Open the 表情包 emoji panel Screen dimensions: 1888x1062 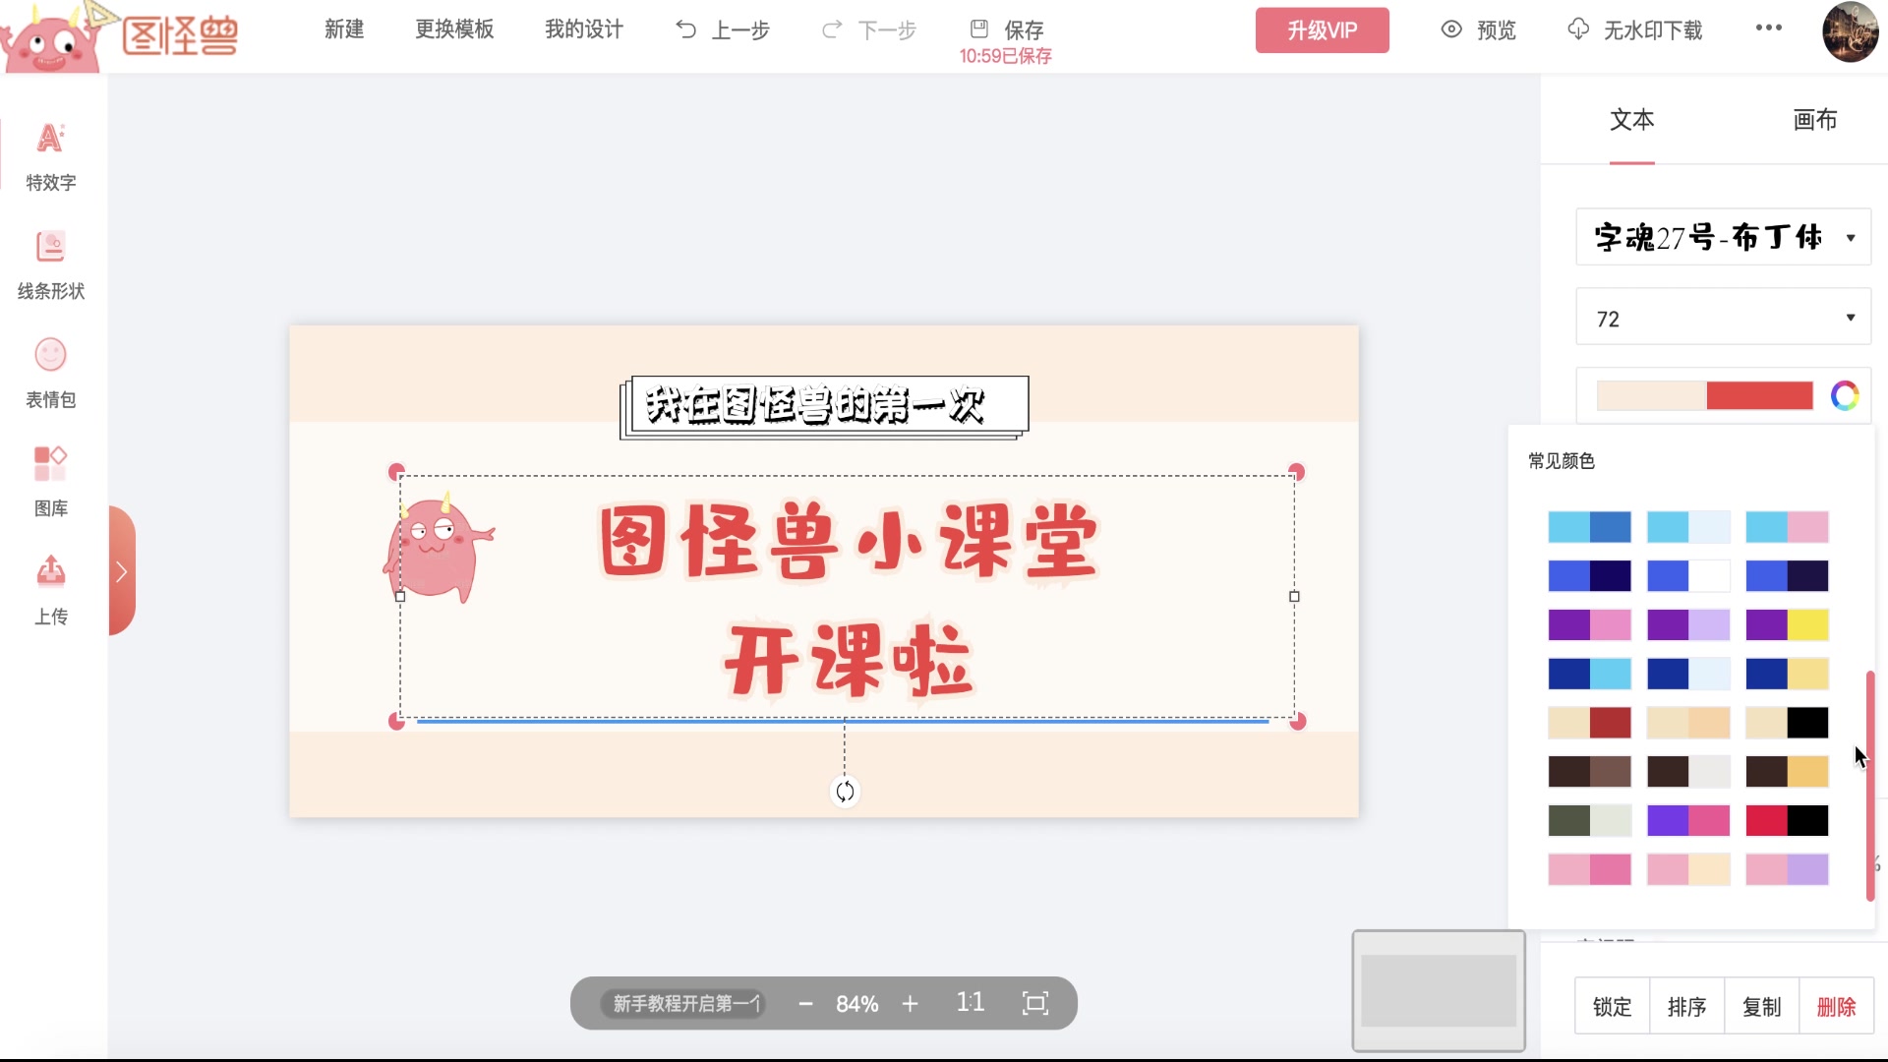click(x=50, y=374)
